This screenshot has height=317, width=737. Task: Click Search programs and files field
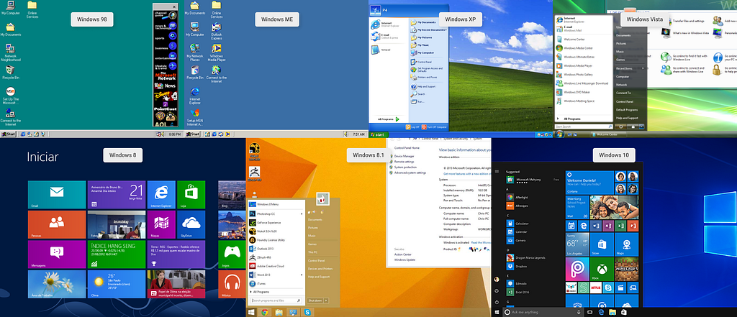pos(276,300)
